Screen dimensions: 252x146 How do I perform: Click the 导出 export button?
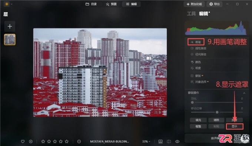[215, 4]
